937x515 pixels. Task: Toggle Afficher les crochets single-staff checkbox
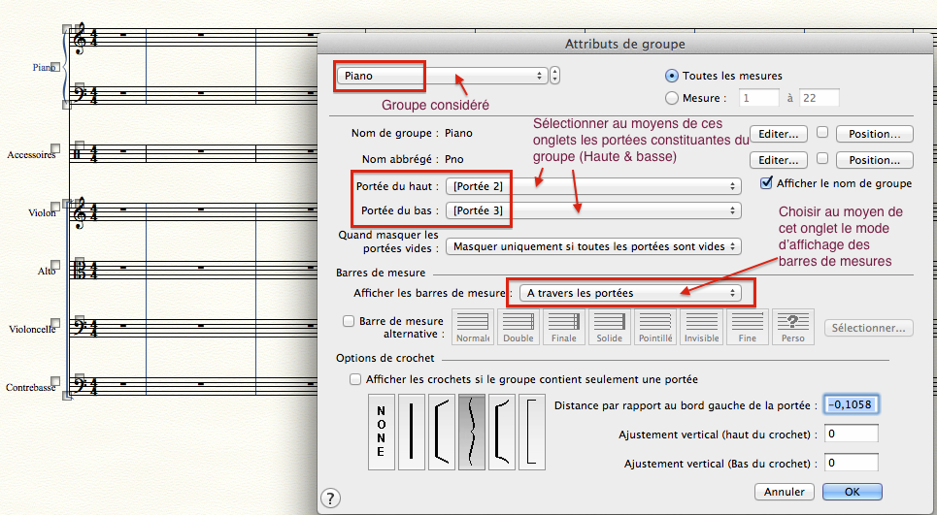pyautogui.click(x=356, y=379)
